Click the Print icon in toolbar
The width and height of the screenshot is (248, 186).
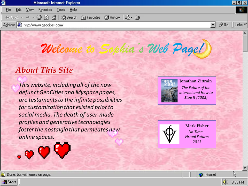click(137, 17)
